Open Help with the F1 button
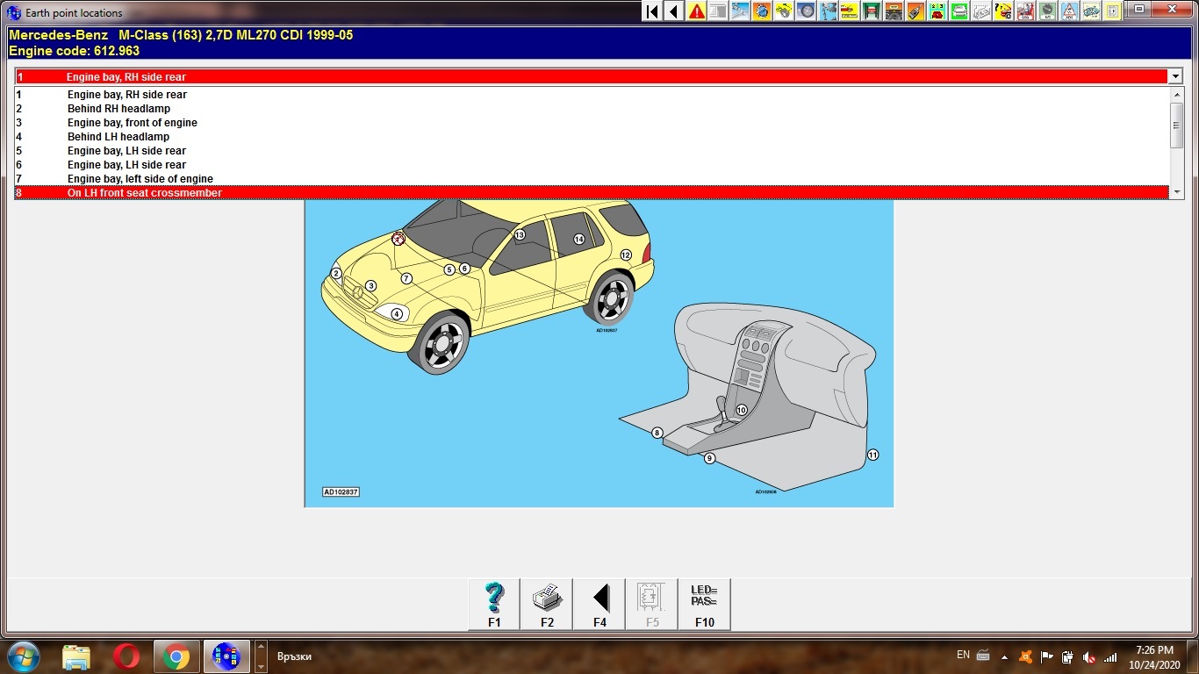Viewport: 1199px width, 674px height. pos(494,604)
